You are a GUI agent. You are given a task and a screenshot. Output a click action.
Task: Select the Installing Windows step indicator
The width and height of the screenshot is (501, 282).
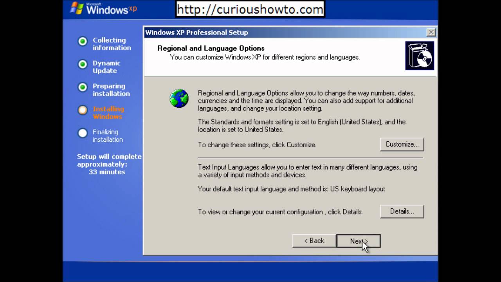83,110
